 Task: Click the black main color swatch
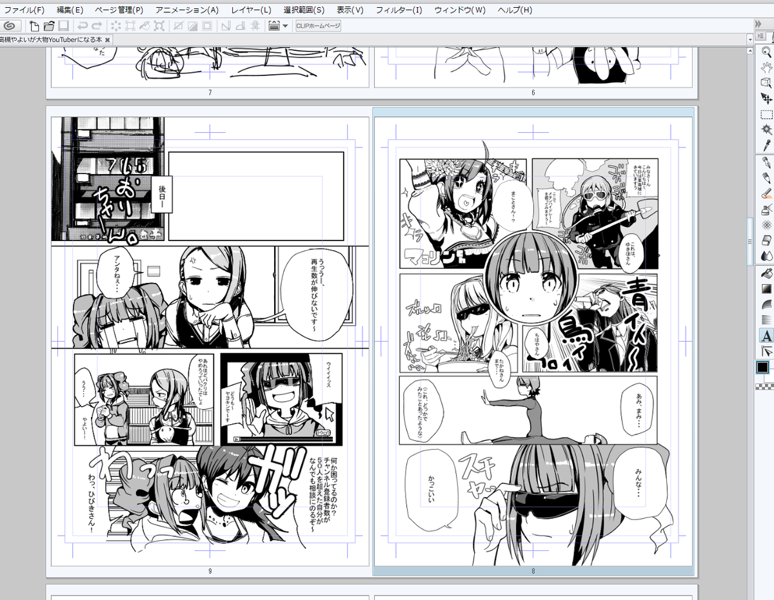click(762, 367)
